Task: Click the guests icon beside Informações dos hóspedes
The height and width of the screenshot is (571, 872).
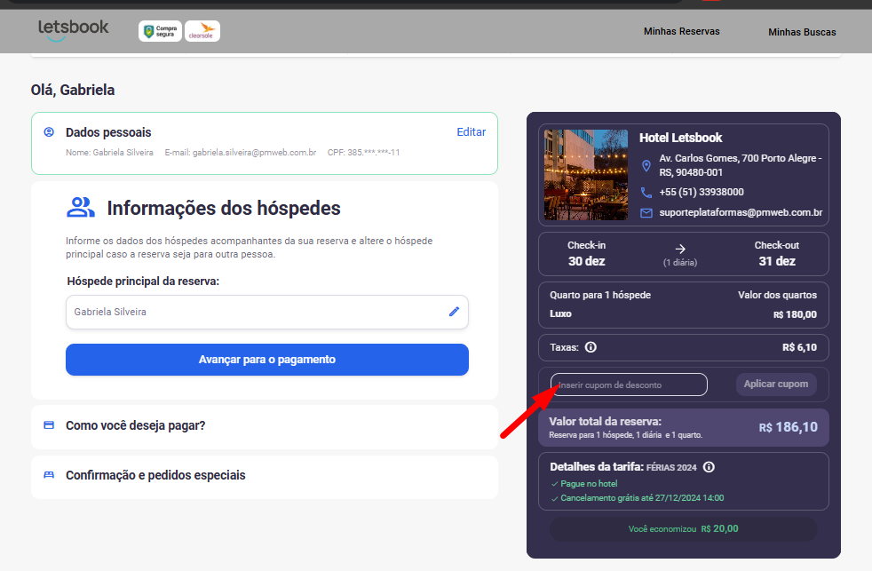Action: (81, 208)
